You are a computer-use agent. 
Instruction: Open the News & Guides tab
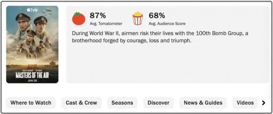click(x=203, y=103)
